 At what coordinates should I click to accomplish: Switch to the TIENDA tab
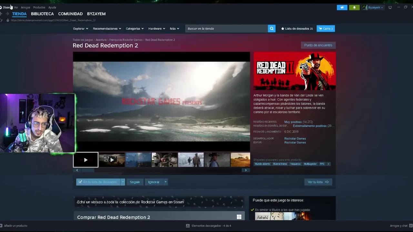(x=19, y=14)
